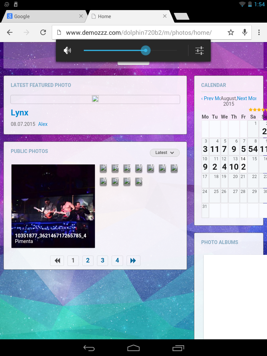
Task: Mute using the volume speaker icon
Action: click(67, 51)
